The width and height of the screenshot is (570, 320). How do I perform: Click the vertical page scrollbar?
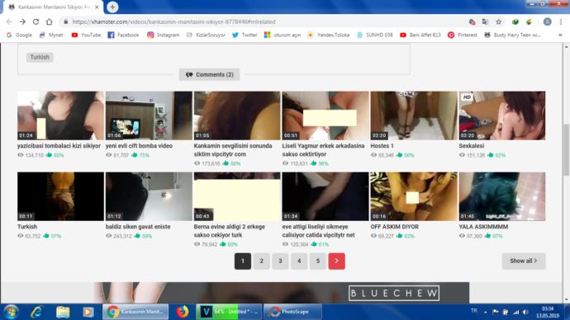[566, 145]
